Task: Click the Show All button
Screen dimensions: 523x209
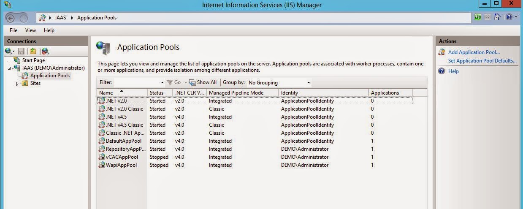Action: pyautogui.click(x=203, y=82)
